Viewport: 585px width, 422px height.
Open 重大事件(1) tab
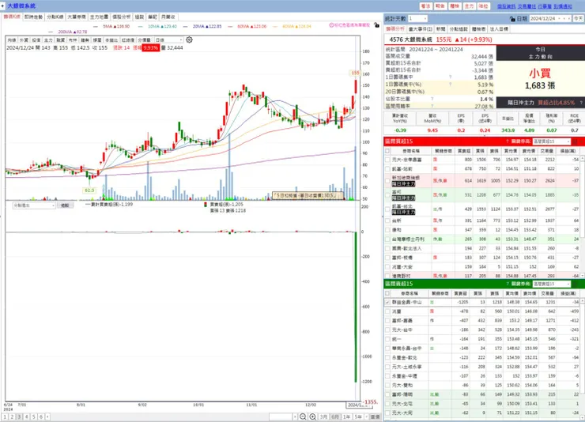pyautogui.click(x=420, y=28)
